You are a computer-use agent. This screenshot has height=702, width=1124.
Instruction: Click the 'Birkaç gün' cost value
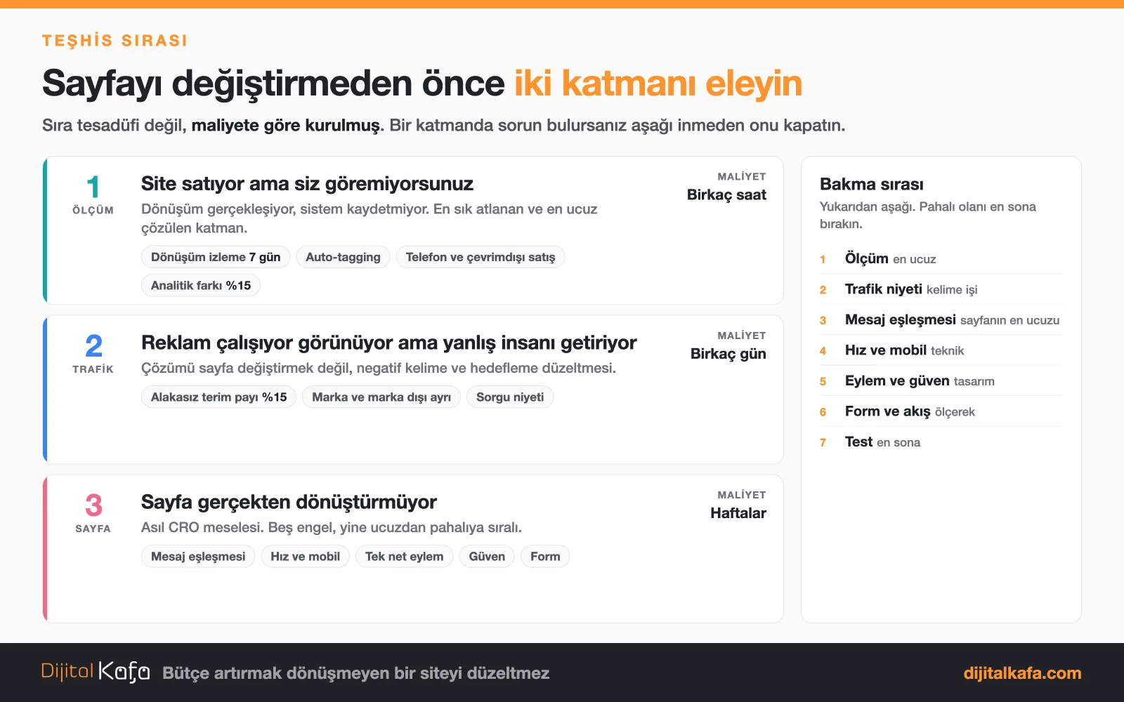pos(728,354)
